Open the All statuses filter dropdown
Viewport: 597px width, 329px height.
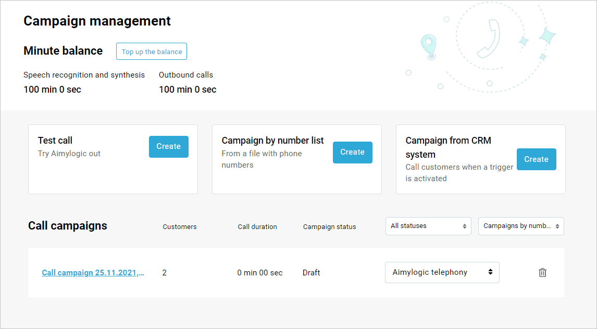tap(428, 226)
